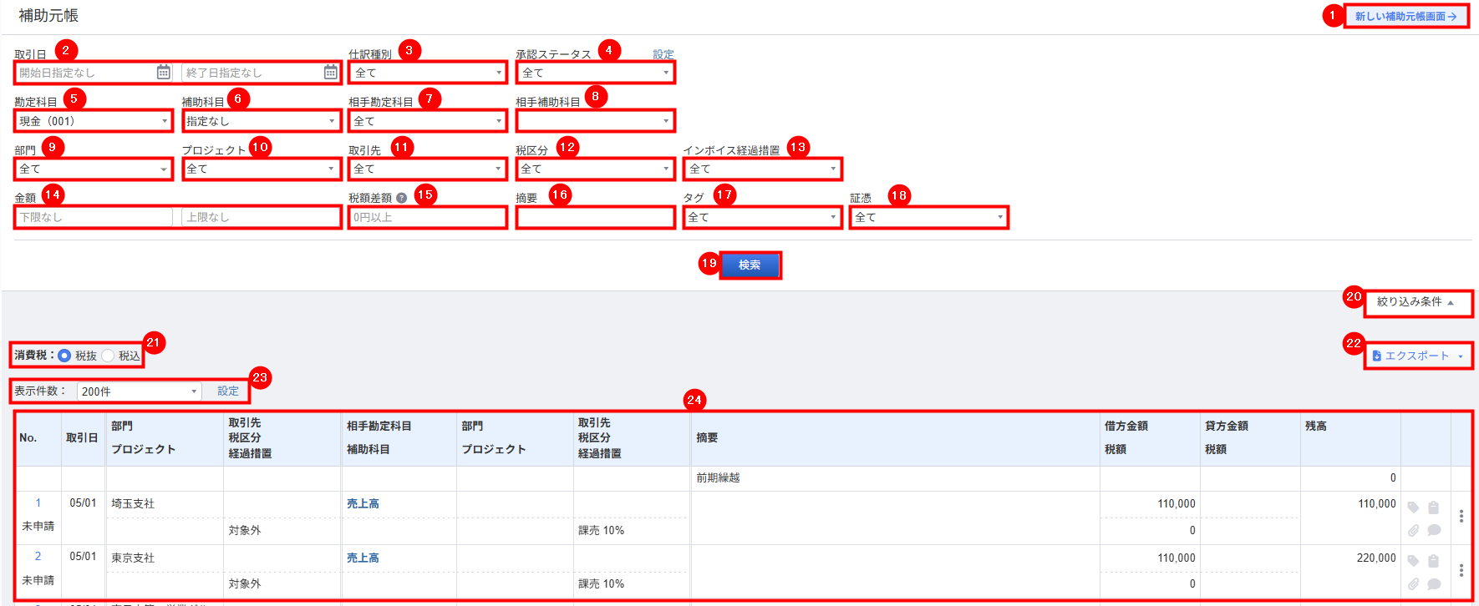
Task: Open the comment bubble icon in row 2
Action: (x=1434, y=584)
